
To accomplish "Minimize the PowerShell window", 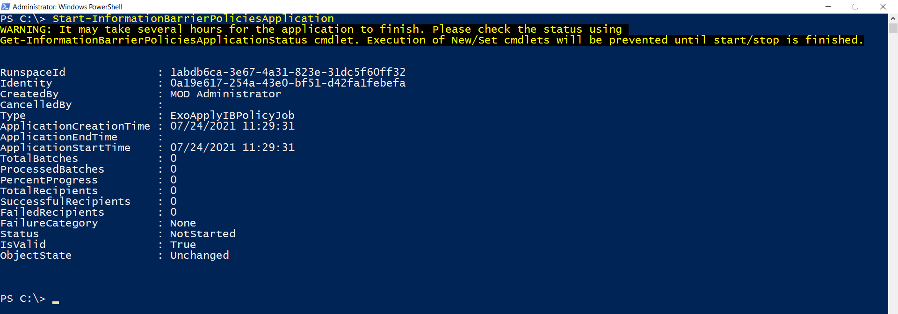I will click(x=828, y=7).
